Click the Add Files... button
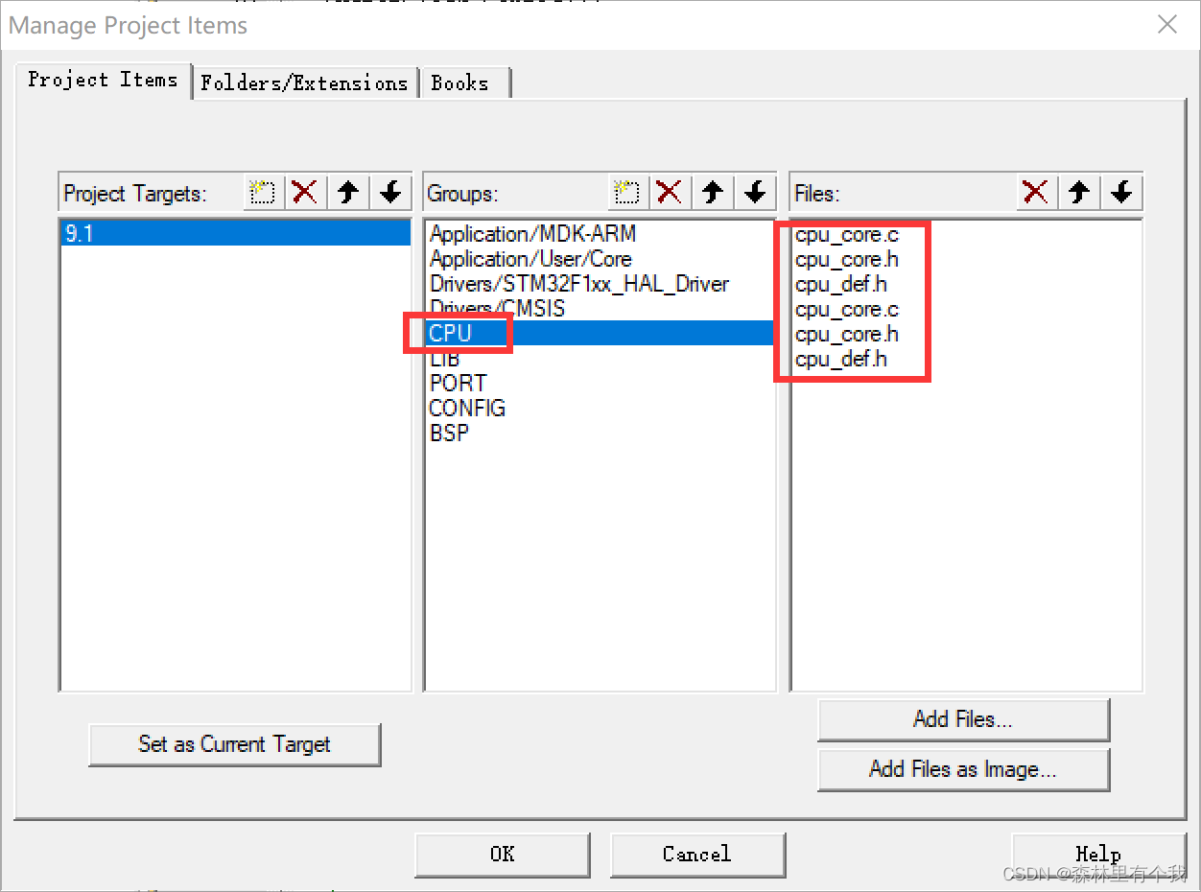Viewport: 1201px width, 892px height. pos(963,719)
